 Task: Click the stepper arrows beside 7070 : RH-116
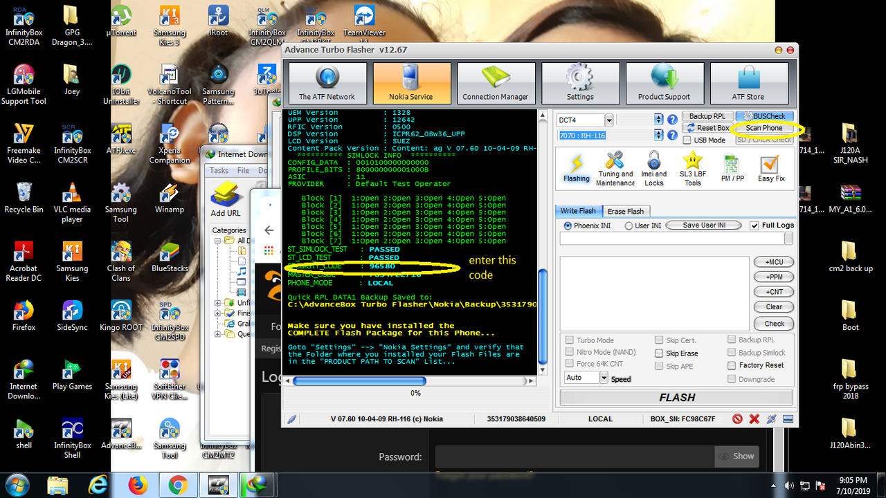[659, 136]
